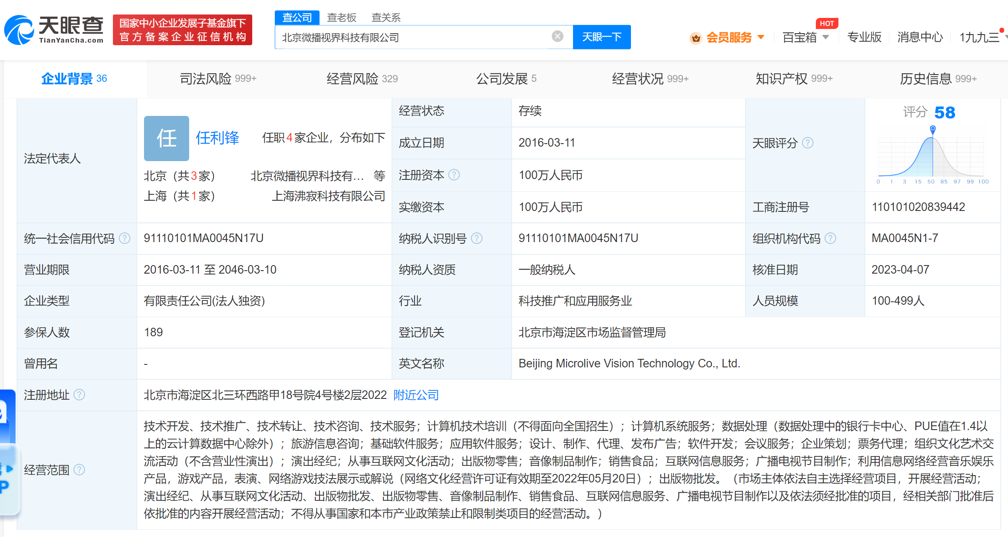The width and height of the screenshot is (1008, 537).
Task: Open 任利锋 profile link
Action: [217, 138]
